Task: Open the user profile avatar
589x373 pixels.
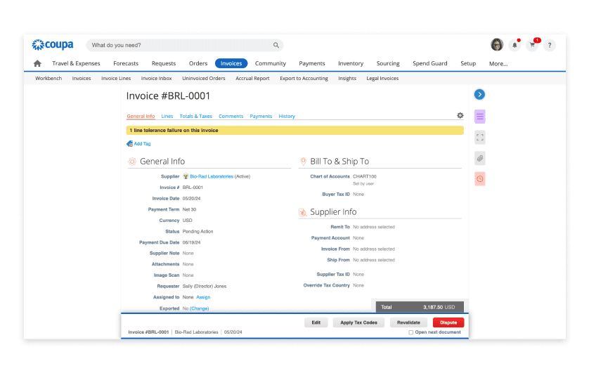Action: point(497,45)
